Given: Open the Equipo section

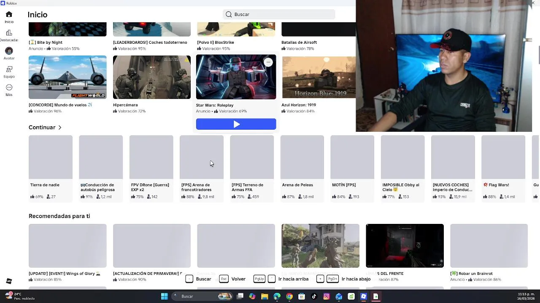Looking at the screenshot, I should tap(9, 72).
